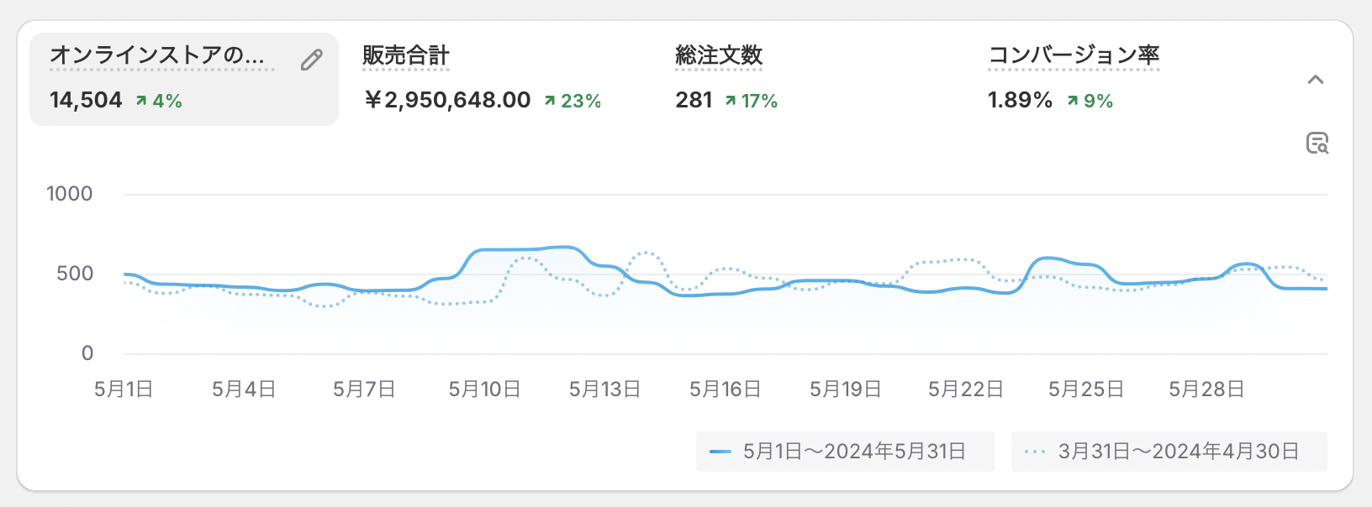Click the 4% sessions increase arrow

[x=141, y=101]
